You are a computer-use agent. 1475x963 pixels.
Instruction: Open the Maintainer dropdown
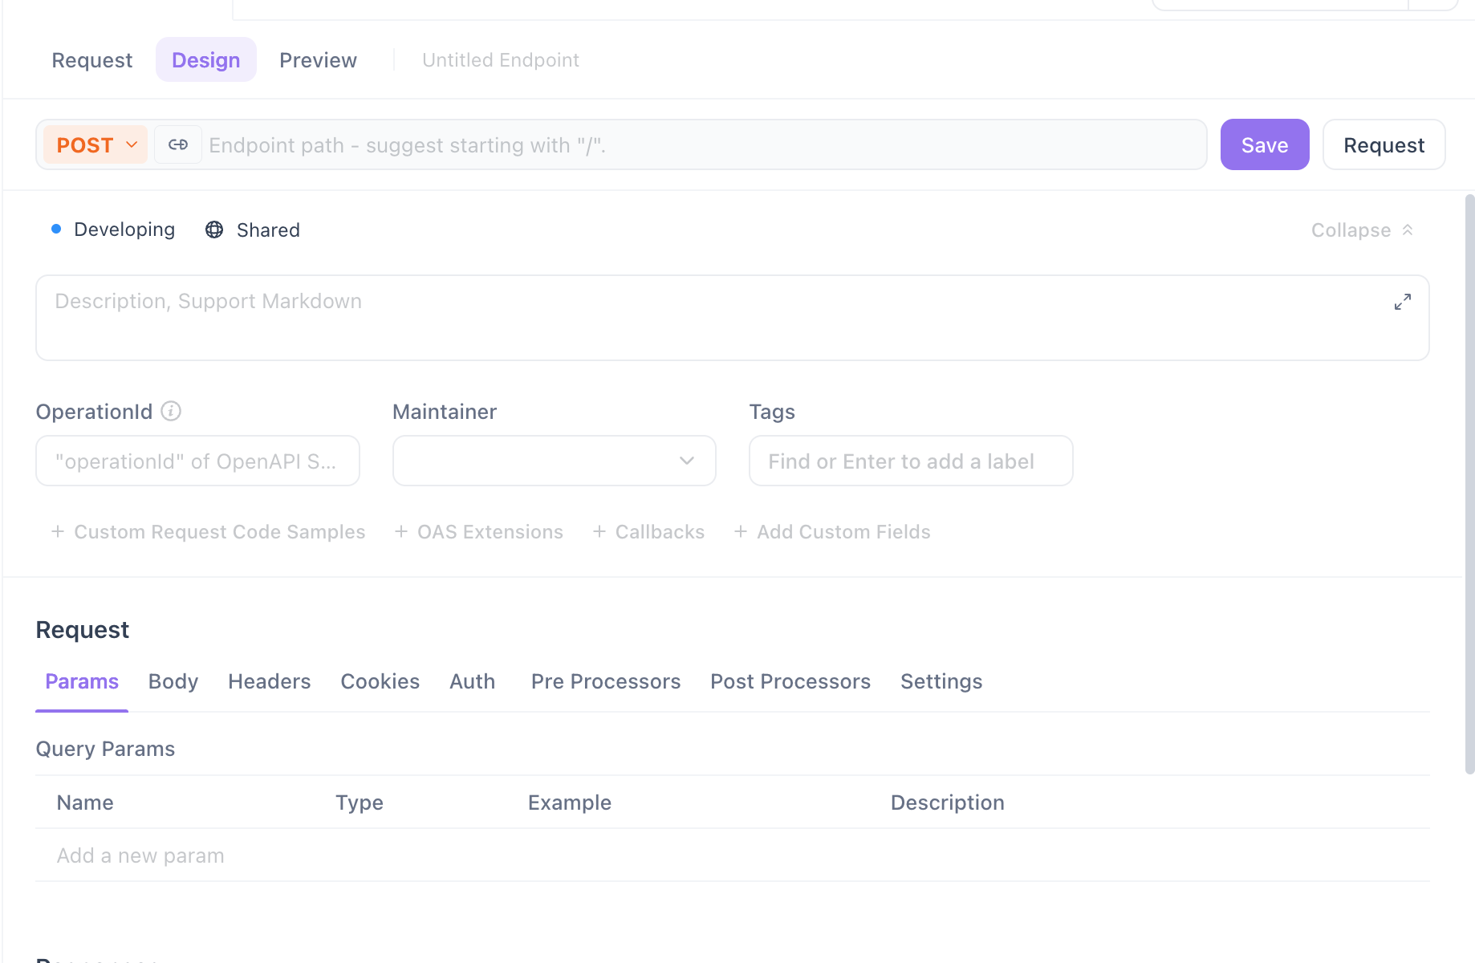554,461
